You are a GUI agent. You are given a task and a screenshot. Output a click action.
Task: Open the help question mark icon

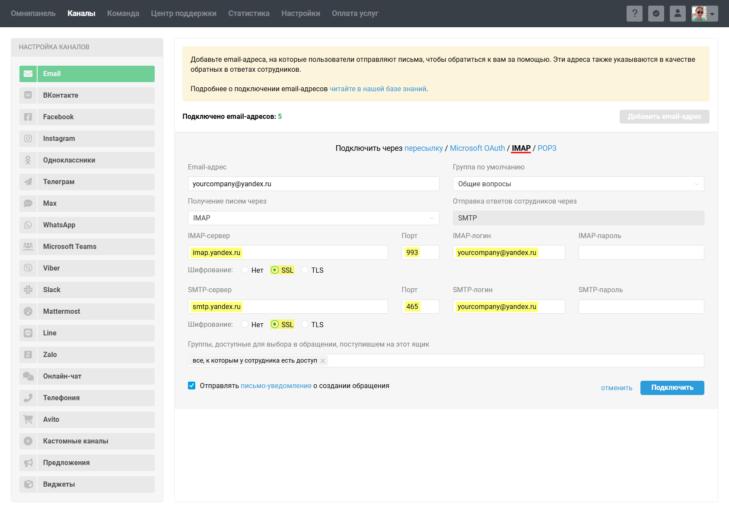634,13
